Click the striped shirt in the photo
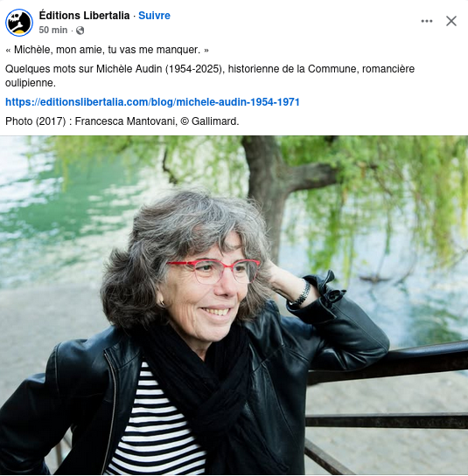This screenshot has height=476, width=468. (x=157, y=425)
